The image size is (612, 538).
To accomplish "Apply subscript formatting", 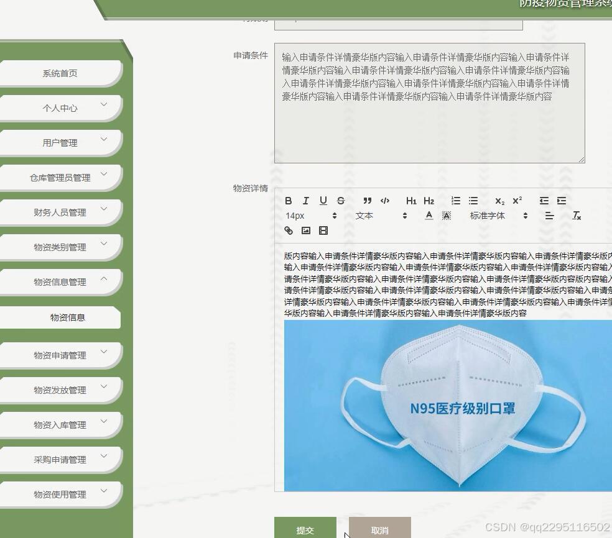I will point(499,201).
